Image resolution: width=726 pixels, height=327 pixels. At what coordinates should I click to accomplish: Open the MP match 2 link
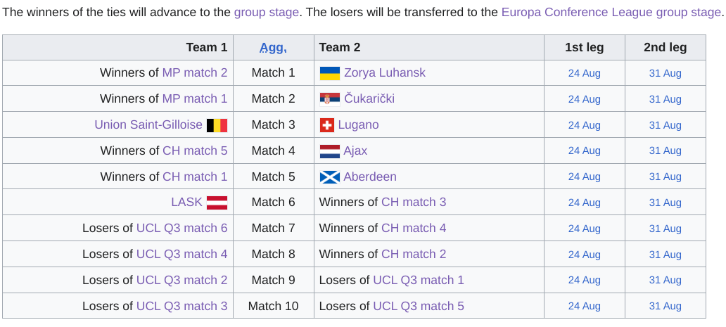pos(195,72)
